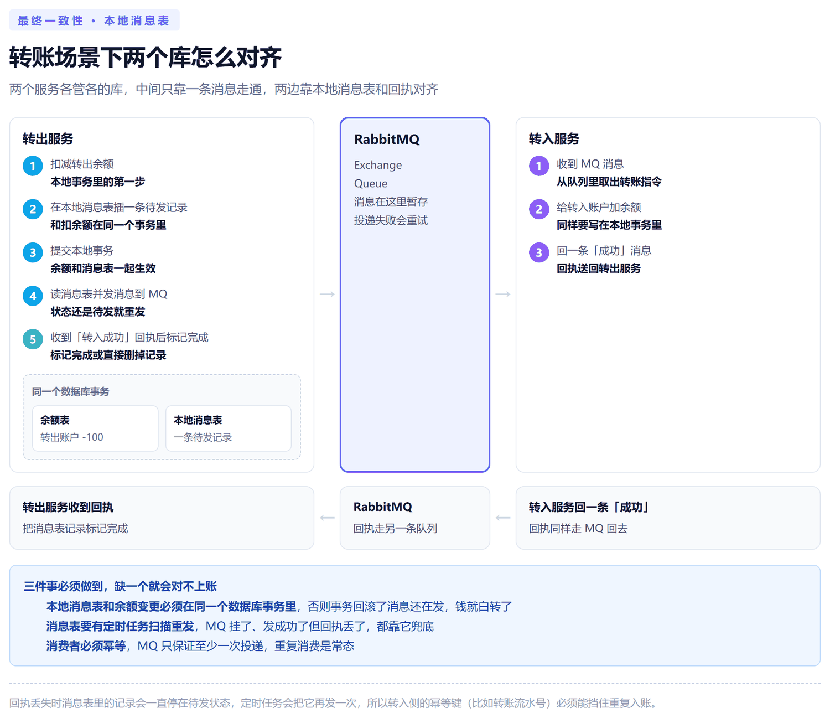Click step 3 badge beside 提交本地事务
The image size is (830, 718).
pyautogui.click(x=33, y=252)
